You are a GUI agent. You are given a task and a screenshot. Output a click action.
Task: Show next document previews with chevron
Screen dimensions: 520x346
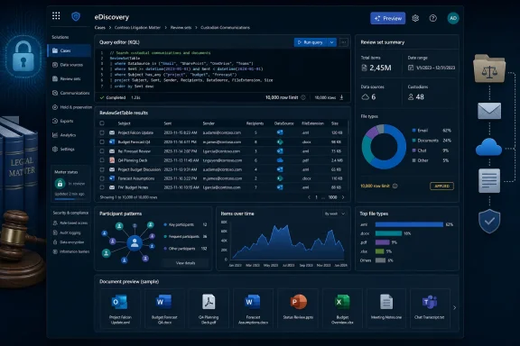coord(454,307)
